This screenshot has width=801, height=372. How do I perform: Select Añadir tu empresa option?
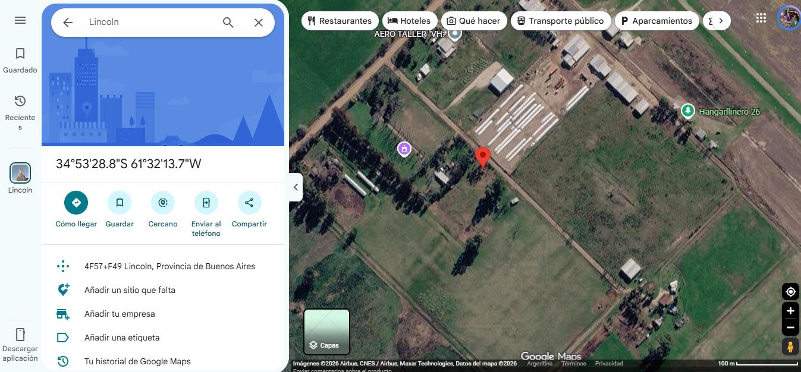point(163,314)
